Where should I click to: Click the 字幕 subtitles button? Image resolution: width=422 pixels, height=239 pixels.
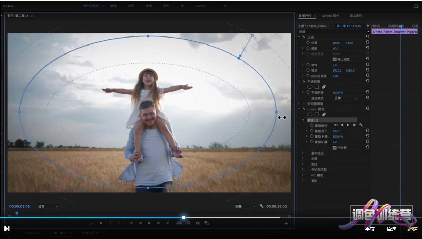370,229
